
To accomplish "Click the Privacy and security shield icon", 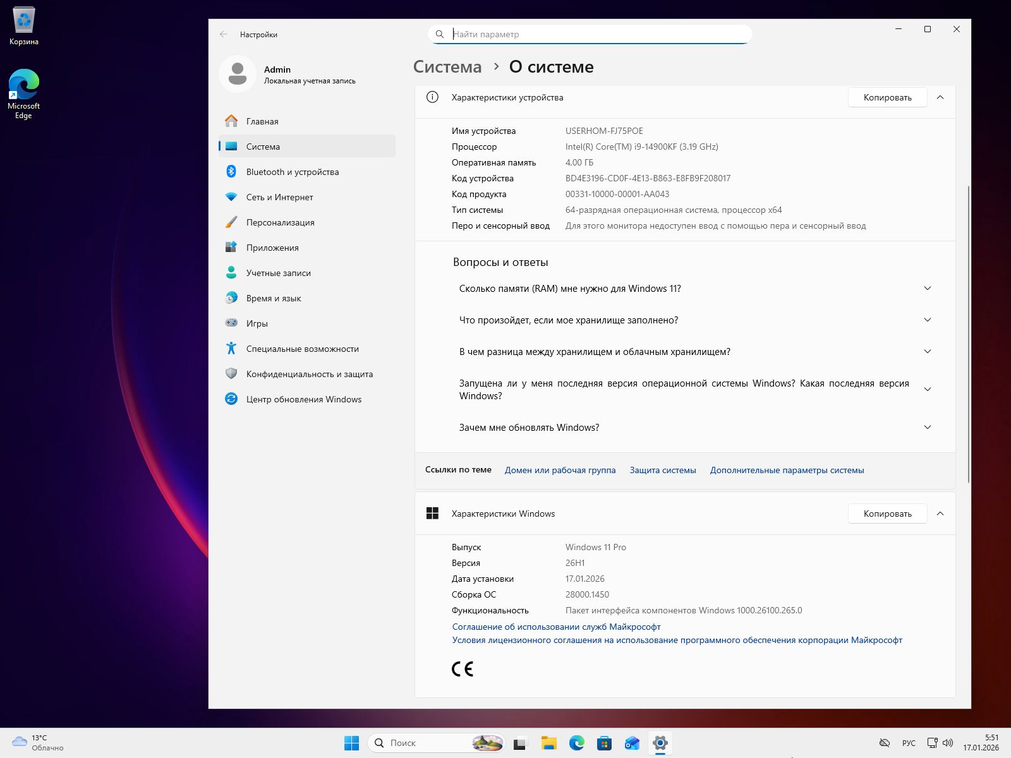I will [231, 374].
